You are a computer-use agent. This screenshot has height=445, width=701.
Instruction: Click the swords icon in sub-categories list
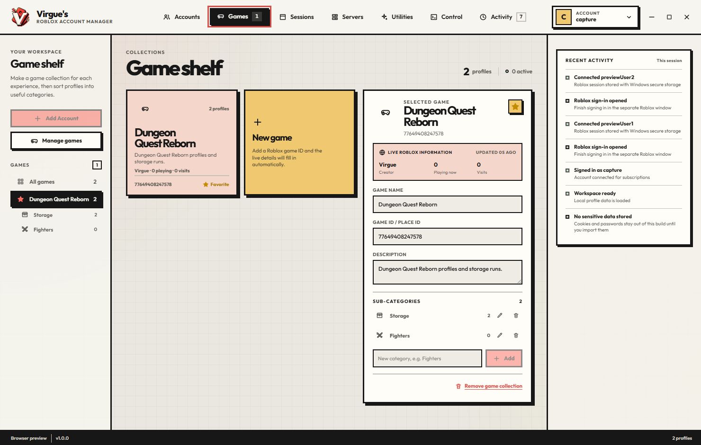click(379, 335)
